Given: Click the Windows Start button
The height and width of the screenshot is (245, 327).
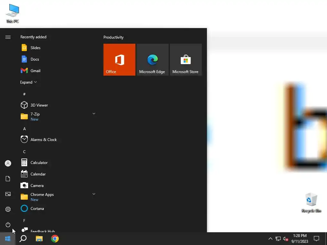Looking at the screenshot, I should (x=8, y=239).
